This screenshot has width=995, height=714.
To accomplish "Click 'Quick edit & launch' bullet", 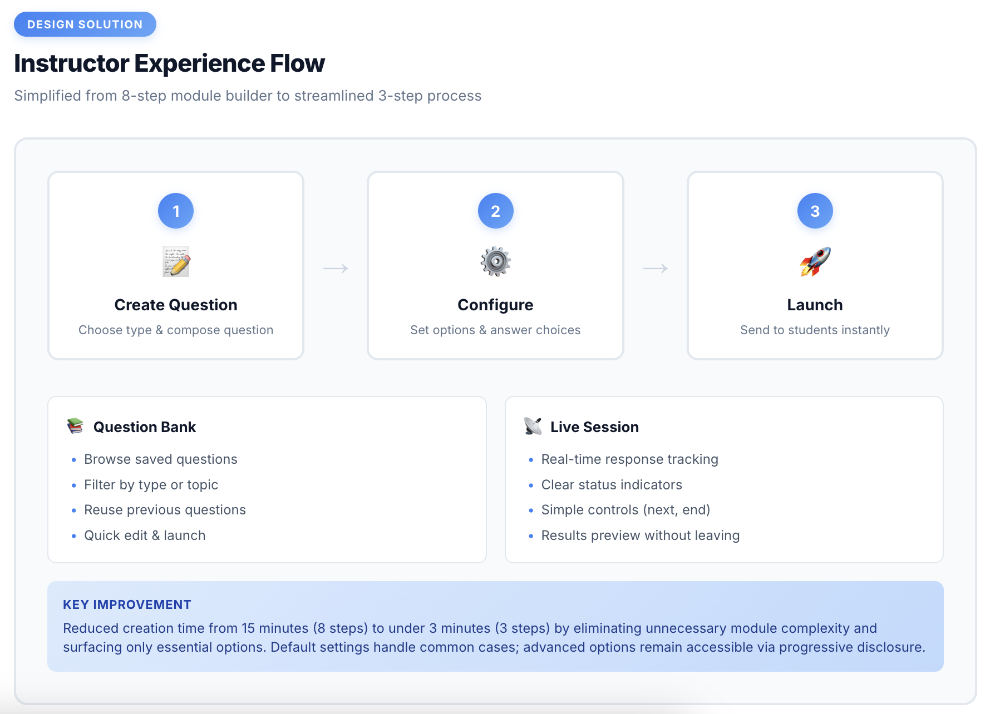I will (x=145, y=535).
